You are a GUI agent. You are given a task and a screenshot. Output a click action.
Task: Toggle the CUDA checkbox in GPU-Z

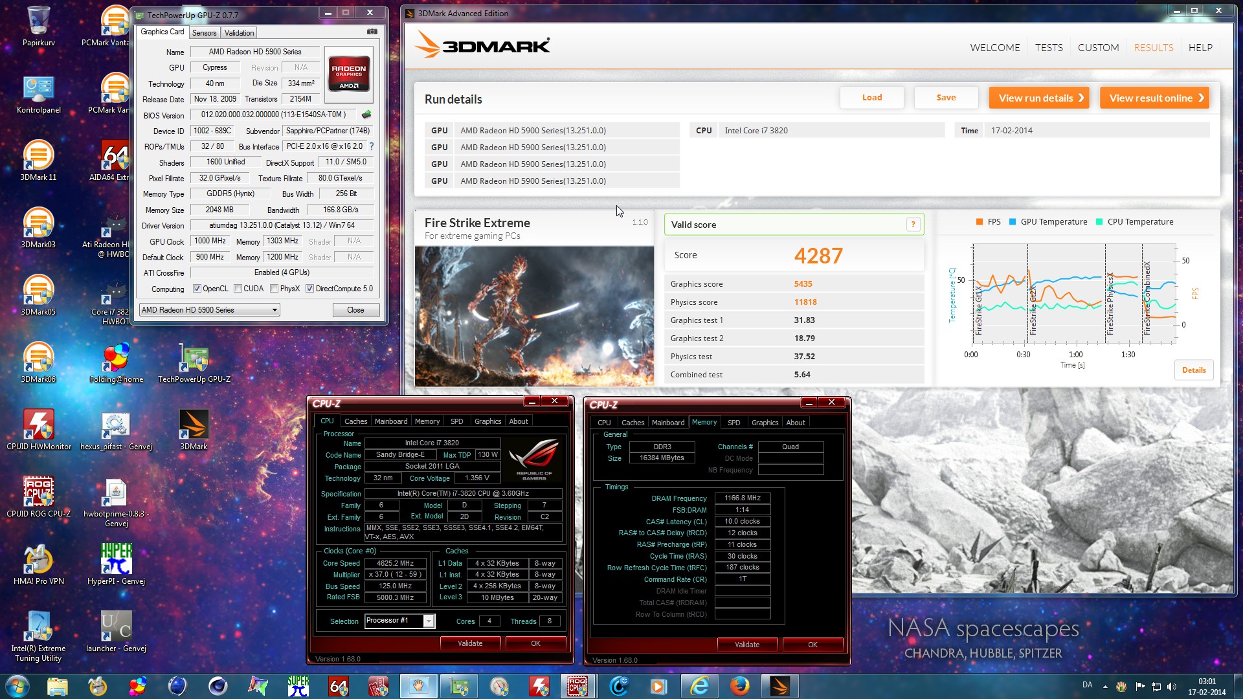(238, 289)
